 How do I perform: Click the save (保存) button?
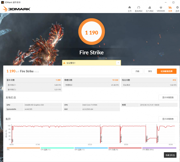tap(150, 71)
